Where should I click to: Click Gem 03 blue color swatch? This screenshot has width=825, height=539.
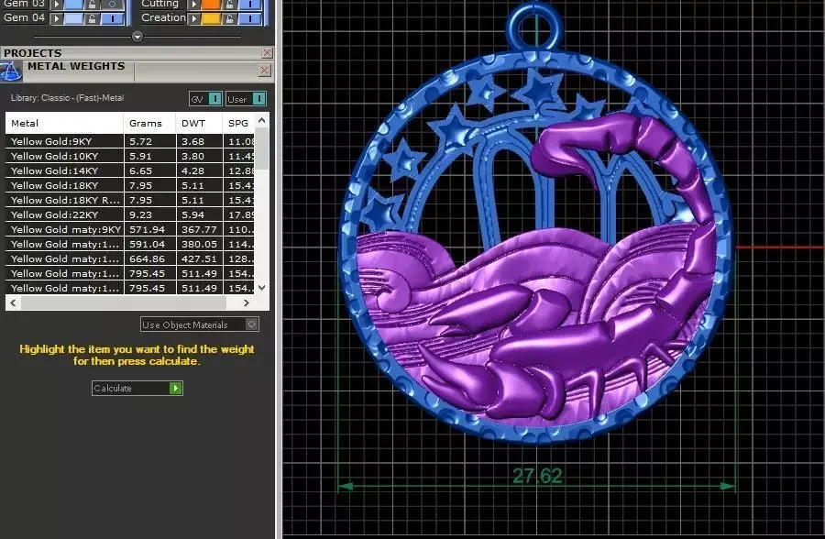click(x=73, y=5)
